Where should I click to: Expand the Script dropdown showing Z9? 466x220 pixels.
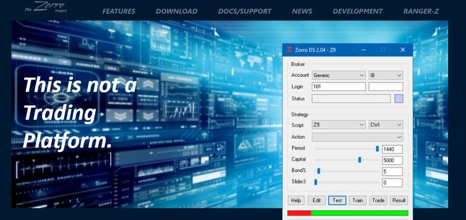[x=338, y=125]
